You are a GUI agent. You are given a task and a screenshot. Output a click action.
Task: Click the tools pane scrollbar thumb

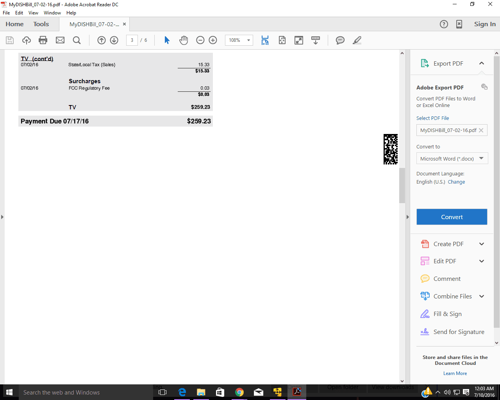[x=497, y=191]
